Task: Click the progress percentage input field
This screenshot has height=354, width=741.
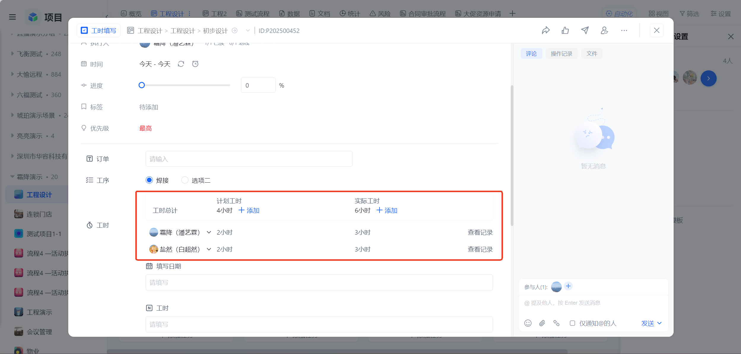Action: (x=258, y=85)
